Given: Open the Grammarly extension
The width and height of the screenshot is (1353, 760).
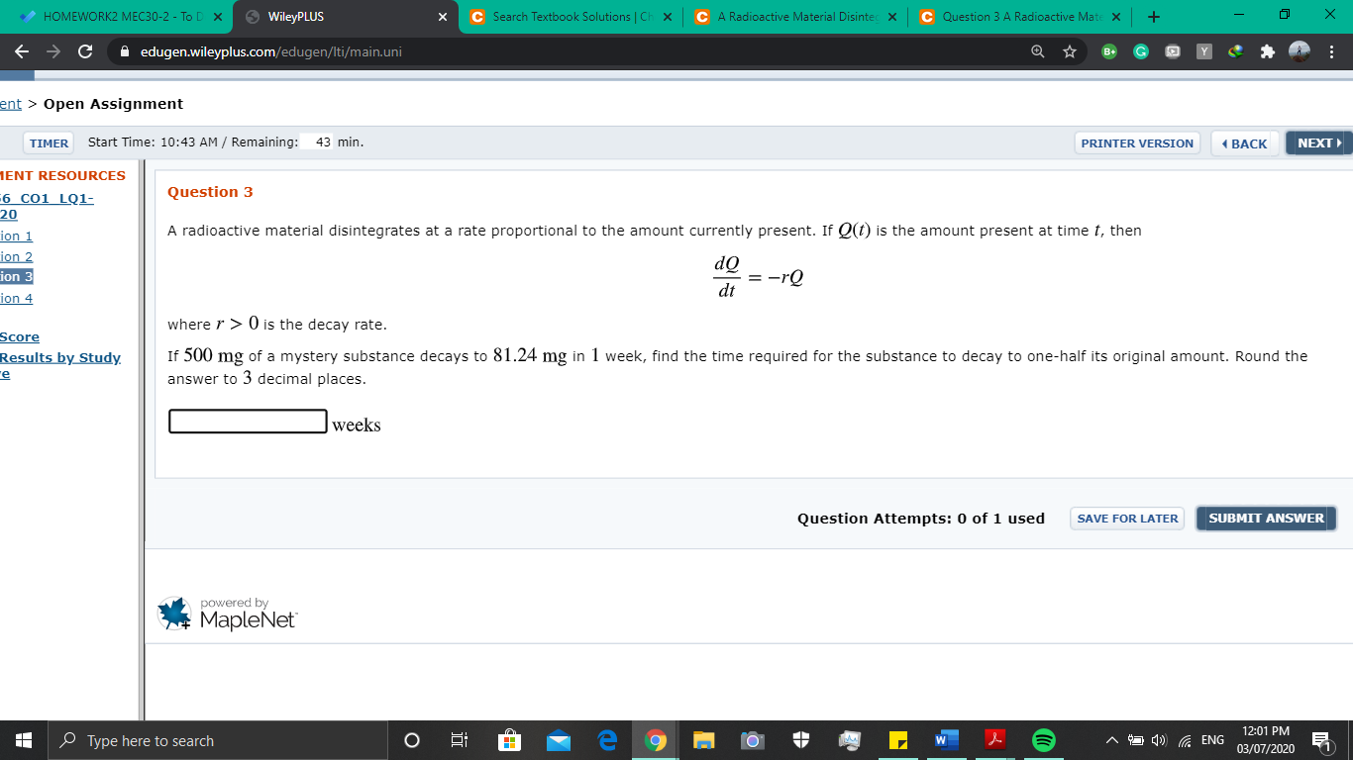Looking at the screenshot, I should (1140, 50).
